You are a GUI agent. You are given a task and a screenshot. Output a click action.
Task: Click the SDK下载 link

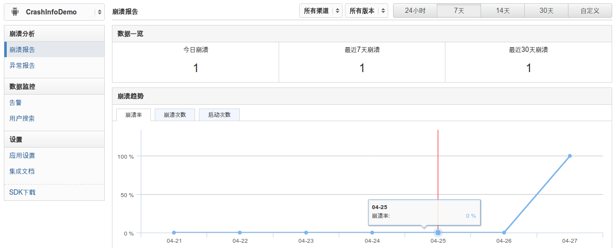(22, 192)
